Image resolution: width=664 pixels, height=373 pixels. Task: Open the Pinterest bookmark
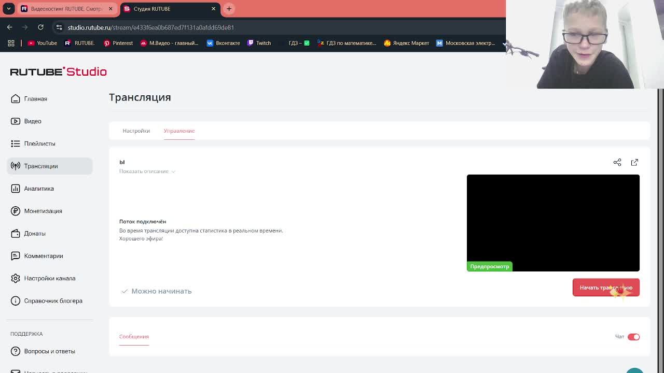point(118,43)
